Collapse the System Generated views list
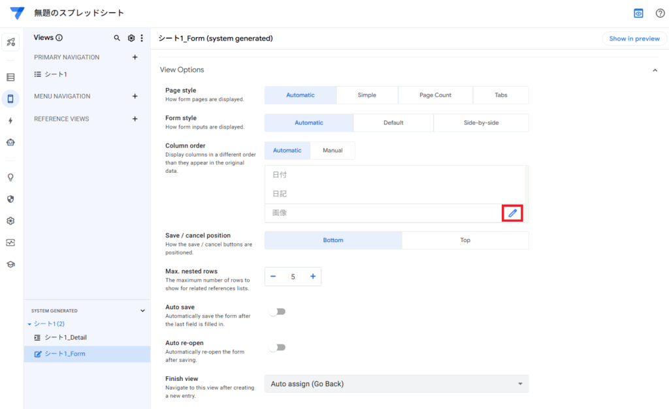This screenshot has height=409, width=669. click(x=143, y=311)
